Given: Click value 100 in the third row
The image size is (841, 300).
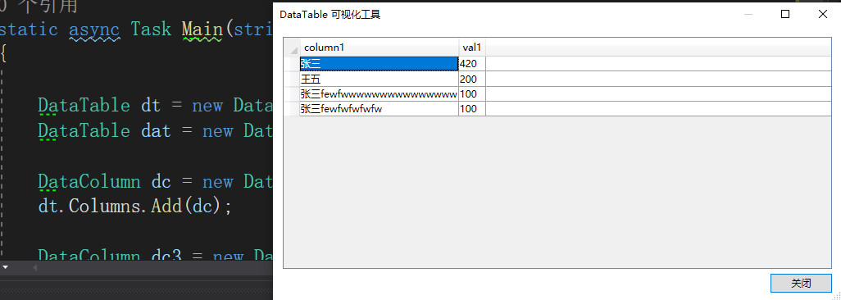Looking at the screenshot, I should pyautogui.click(x=472, y=94).
